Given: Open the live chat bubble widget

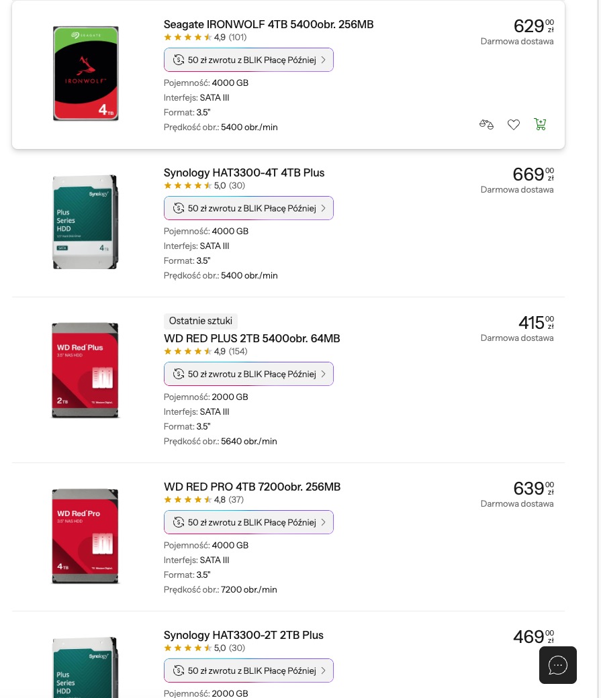Looking at the screenshot, I should point(558,665).
